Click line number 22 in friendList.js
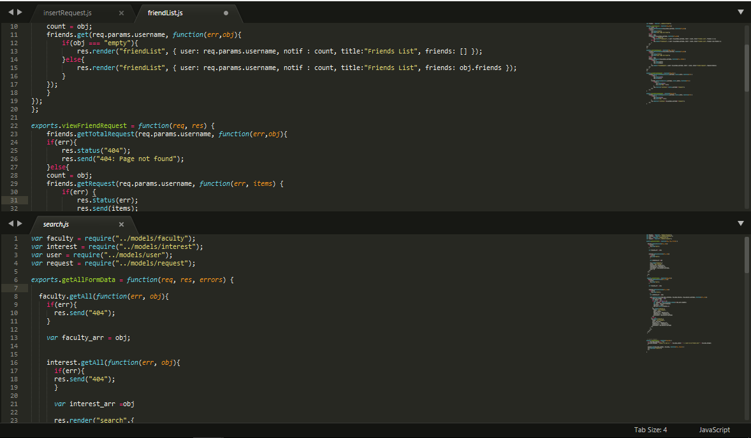Image resolution: width=751 pixels, height=438 pixels. coord(14,126)
